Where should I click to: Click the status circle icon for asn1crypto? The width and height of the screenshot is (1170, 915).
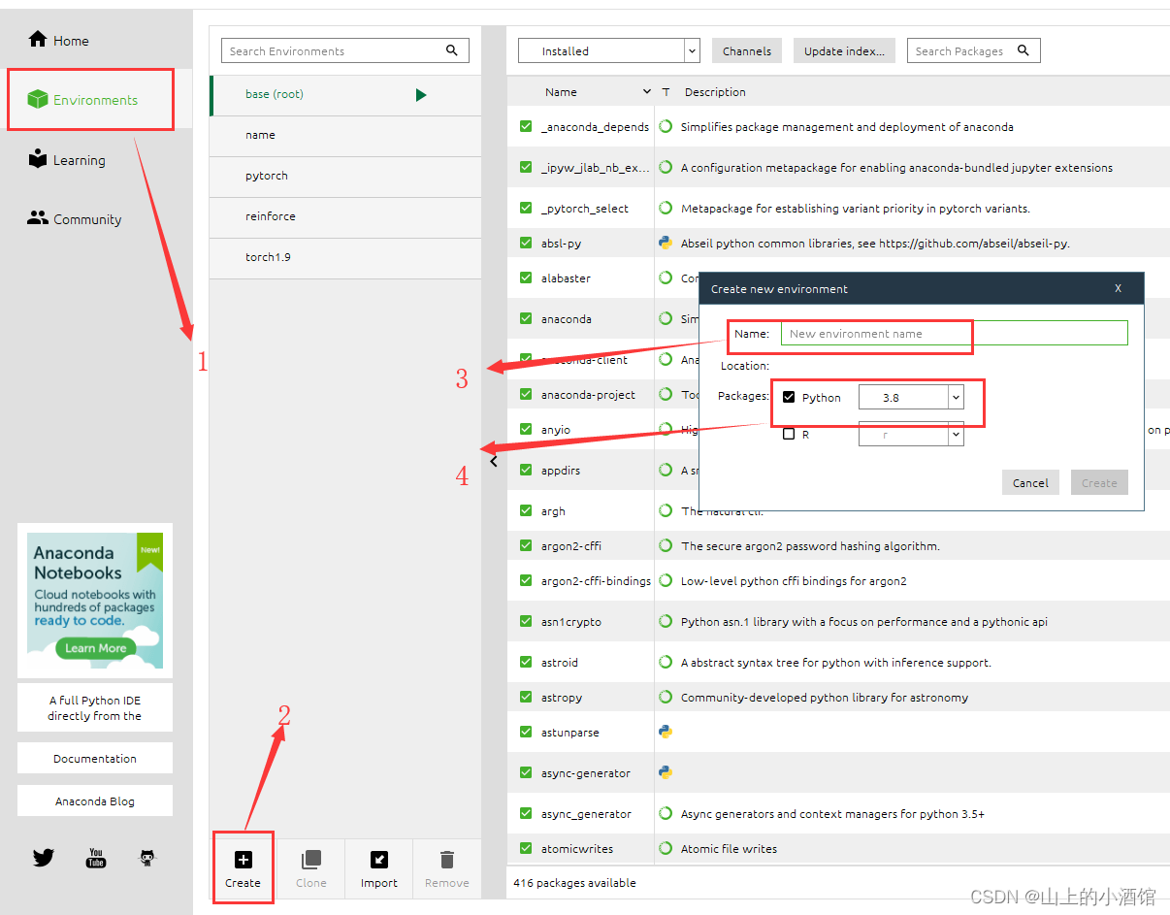(666, 621)
